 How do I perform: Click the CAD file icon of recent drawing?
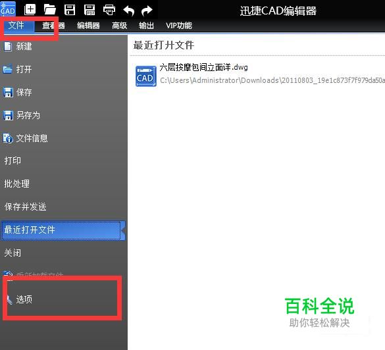pyautogui.click(x=146, y=76)
